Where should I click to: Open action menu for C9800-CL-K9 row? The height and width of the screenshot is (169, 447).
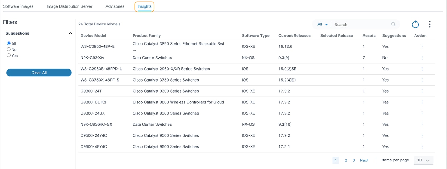tap(422, 102)
